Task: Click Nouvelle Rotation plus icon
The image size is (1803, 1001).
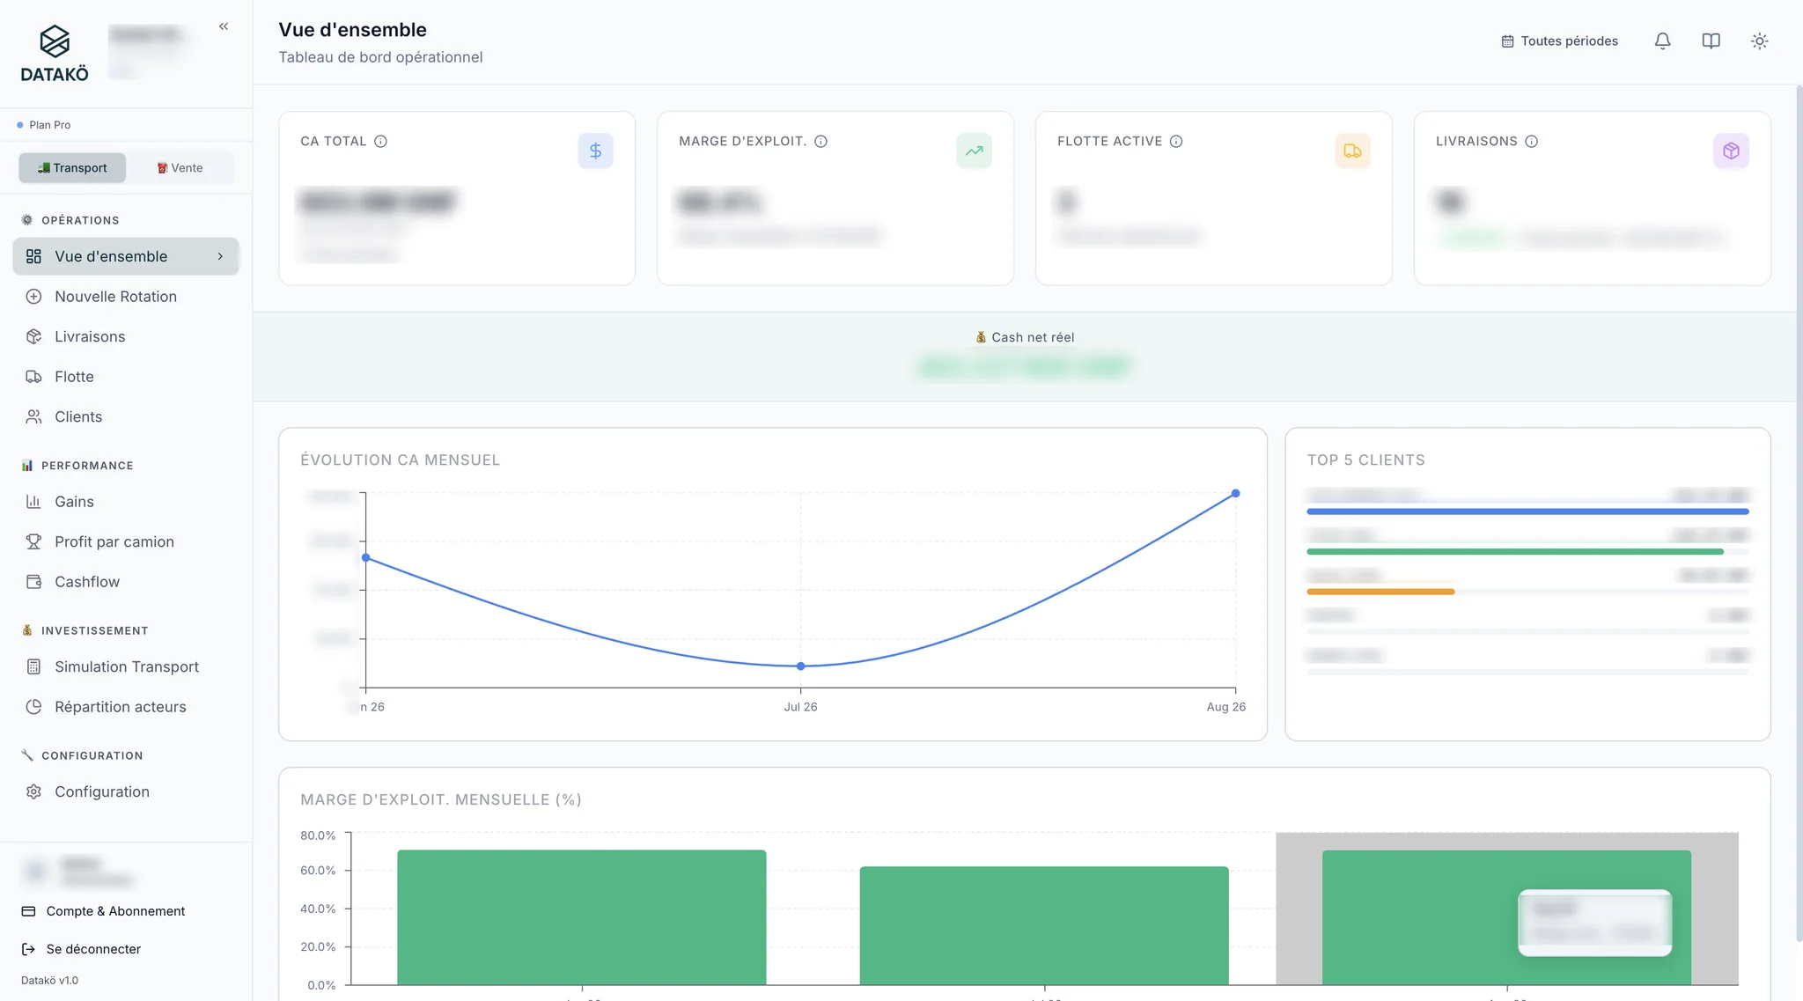Action: click(33, 297)
